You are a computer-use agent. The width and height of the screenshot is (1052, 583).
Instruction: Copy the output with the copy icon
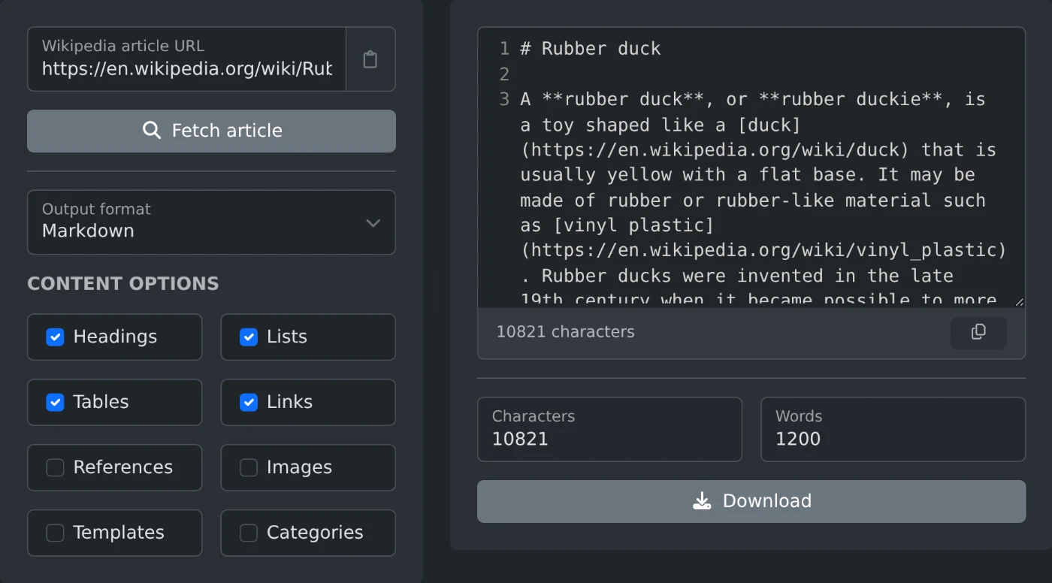[978, 332]
